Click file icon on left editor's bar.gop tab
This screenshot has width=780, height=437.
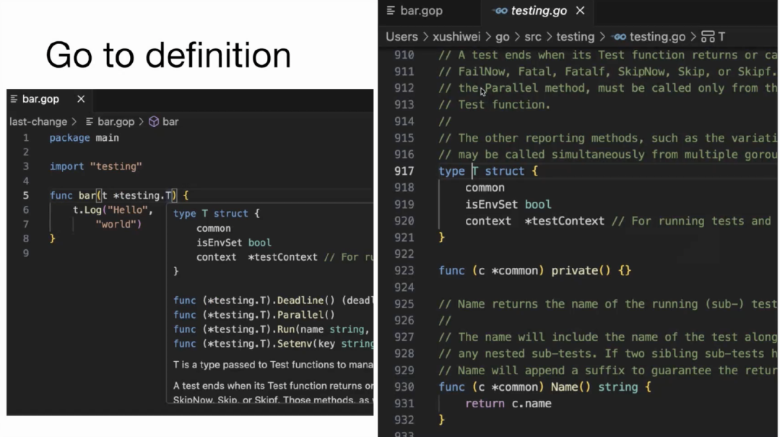click(14, 99)
